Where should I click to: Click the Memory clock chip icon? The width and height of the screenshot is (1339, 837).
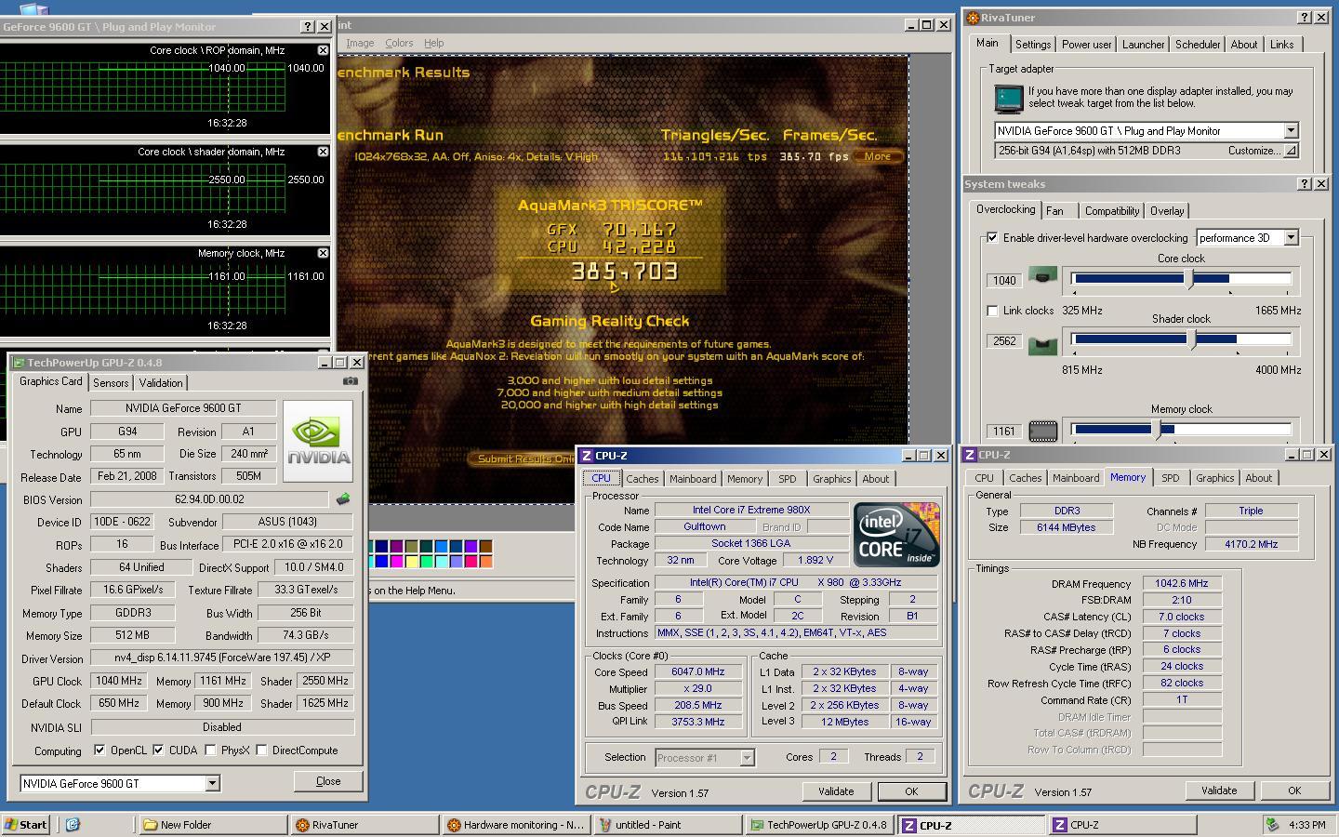[x=1042, y=431]
